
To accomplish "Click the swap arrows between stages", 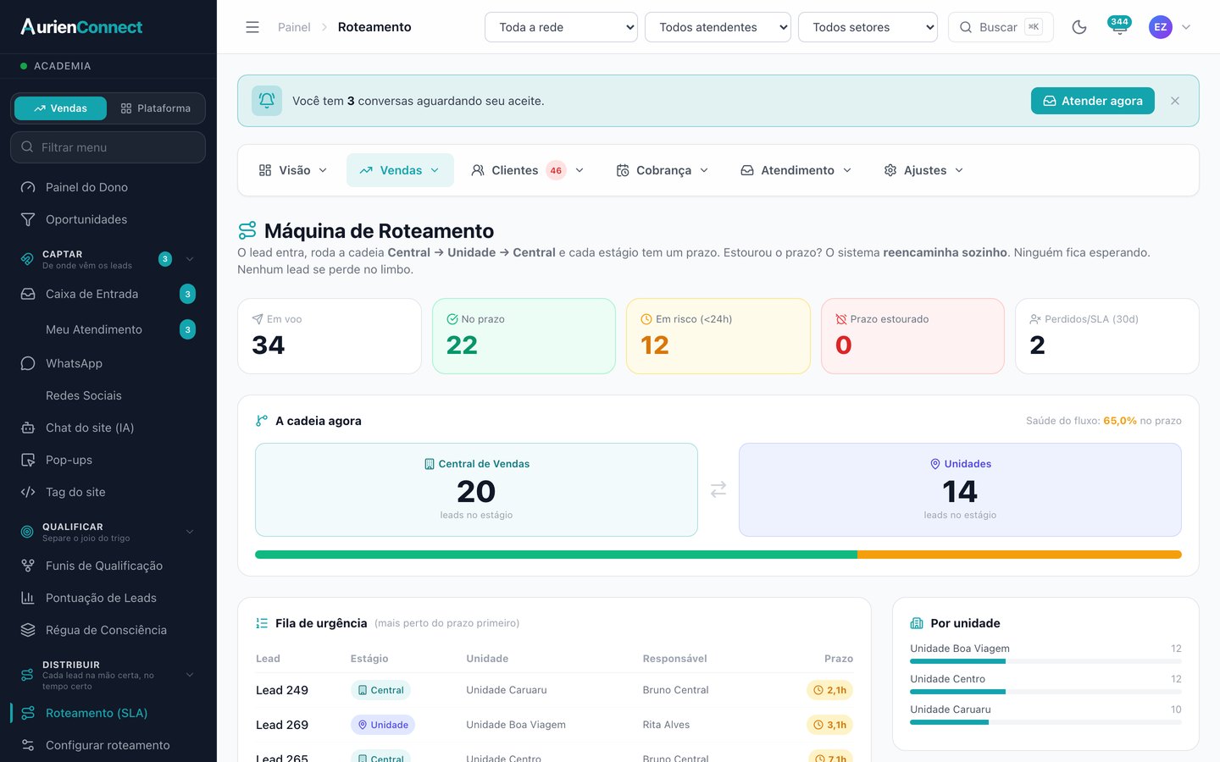I will 718,489.
